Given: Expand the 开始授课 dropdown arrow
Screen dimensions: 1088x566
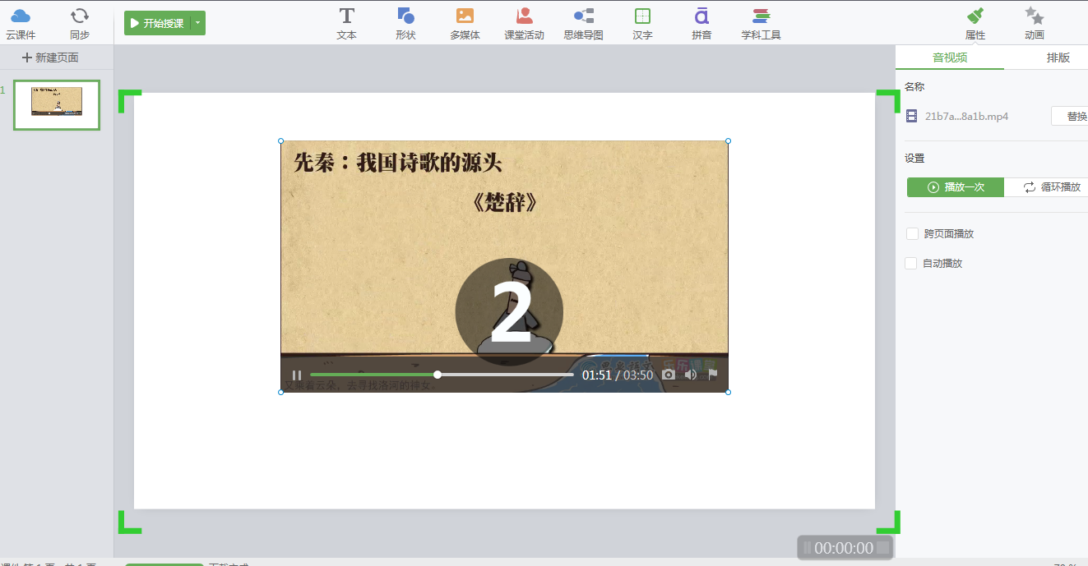Looking at the screenshot, I should [x=197, y=23].
